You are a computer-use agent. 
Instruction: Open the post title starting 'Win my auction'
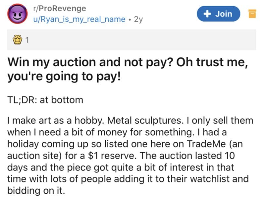click(x=128, y=69)
